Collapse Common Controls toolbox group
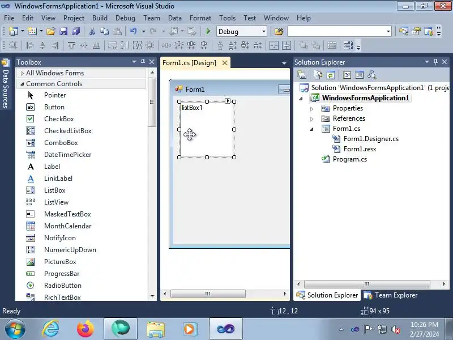Screen dimensions: 453x340 (22, 84)
